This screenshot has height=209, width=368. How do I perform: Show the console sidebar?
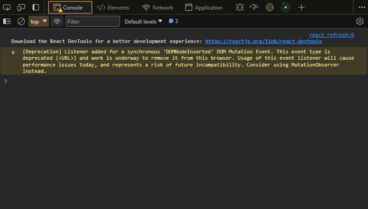point(7,21)
